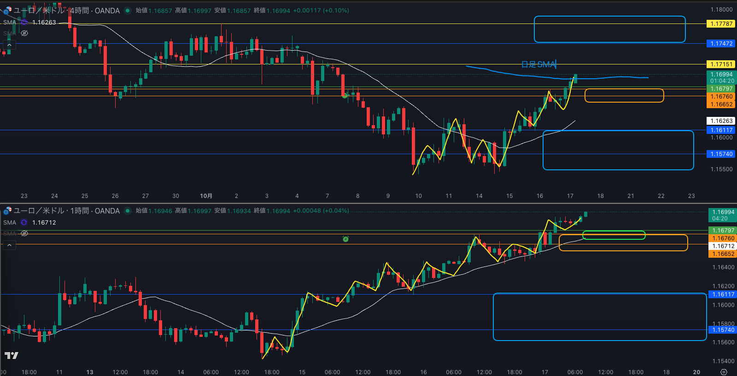Show the hidden SMA in top chart
Image resolution: width=737 pixels, height=376 pixels.
point(24,33)
